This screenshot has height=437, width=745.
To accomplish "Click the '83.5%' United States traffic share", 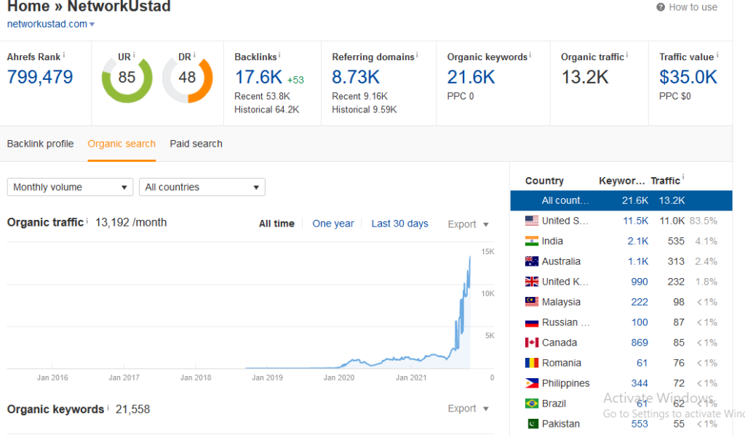I will (x=704, y=221).
